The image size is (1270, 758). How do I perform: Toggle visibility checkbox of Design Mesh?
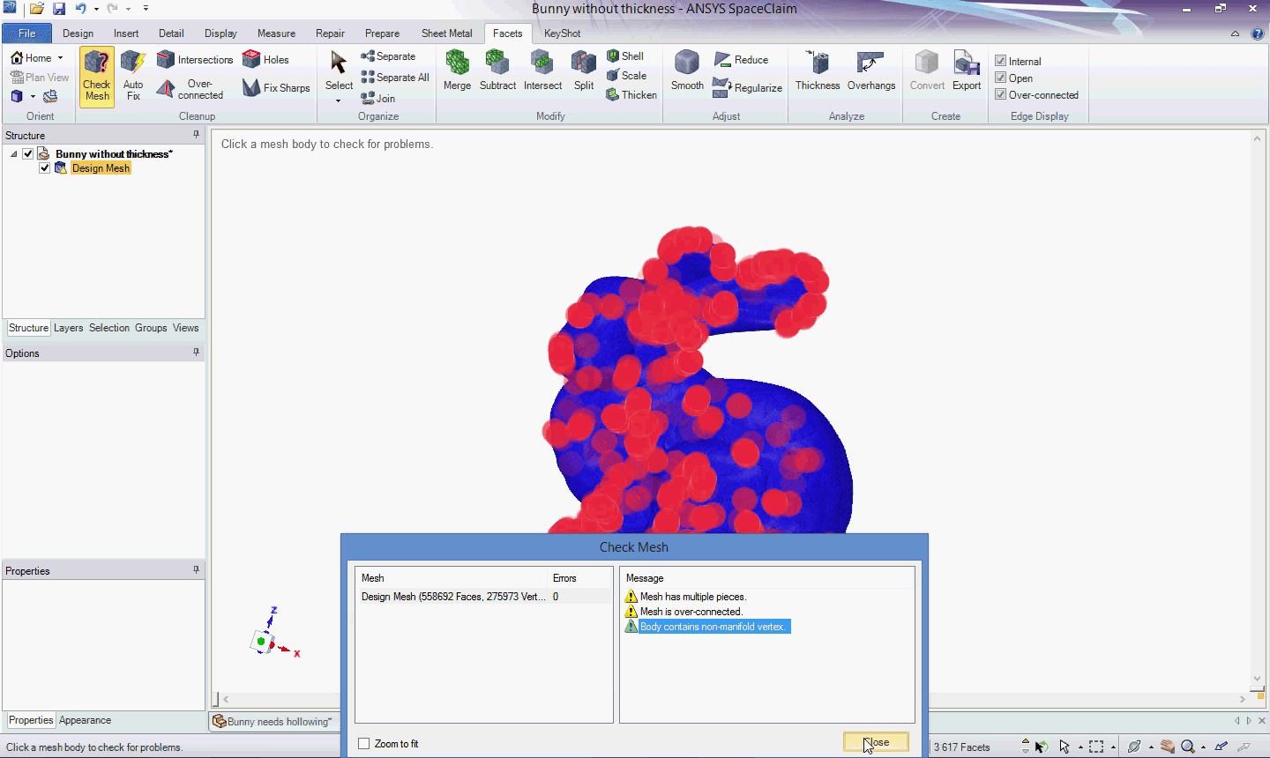click(45, 168)
